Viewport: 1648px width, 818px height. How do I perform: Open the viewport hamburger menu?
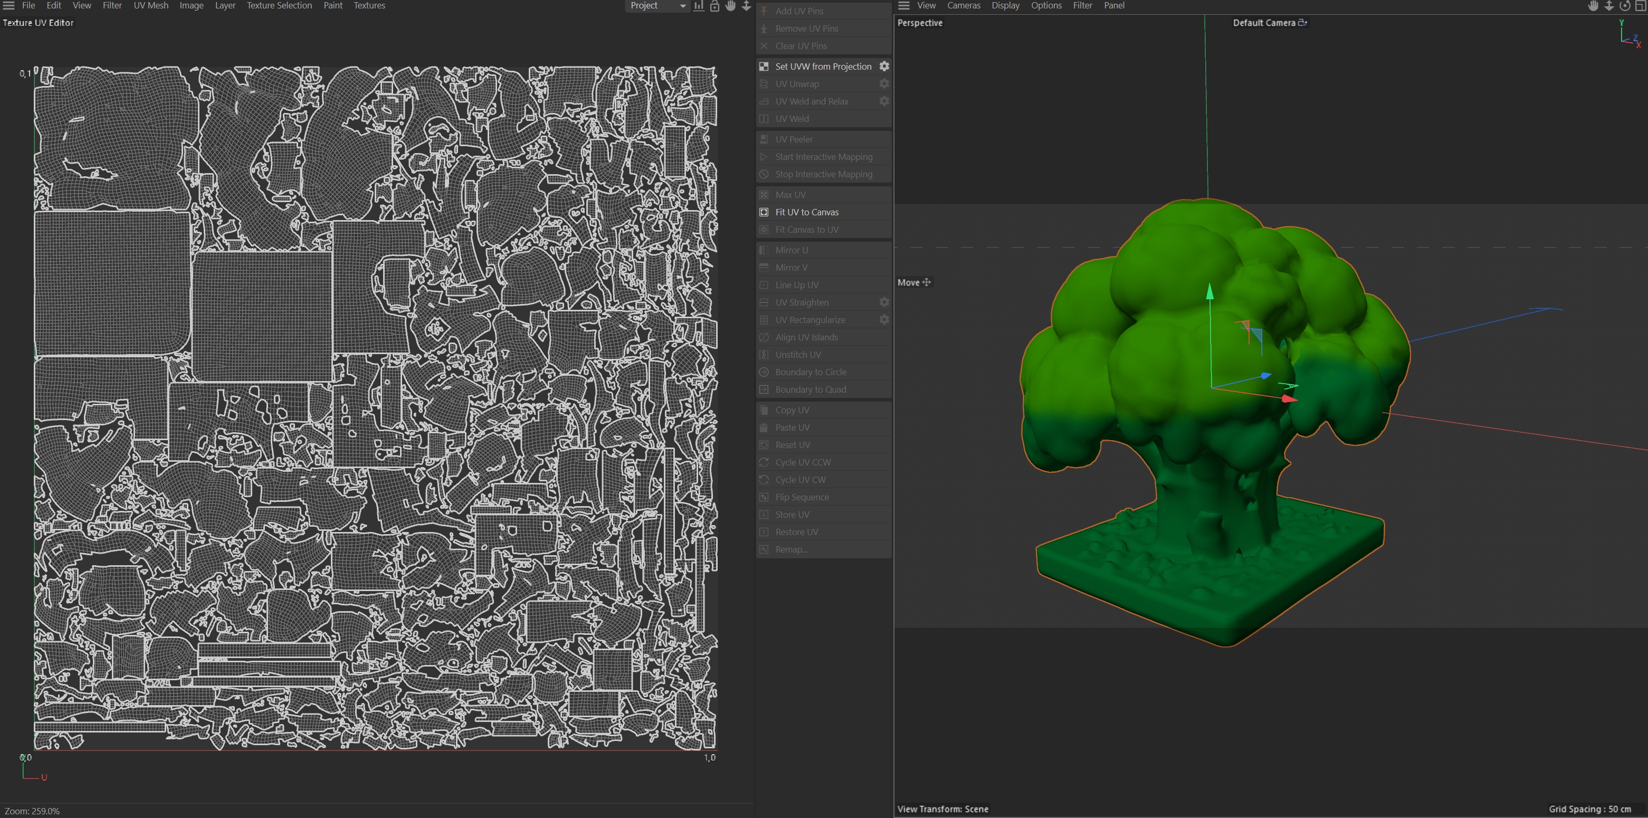click(x=903, y=6)
